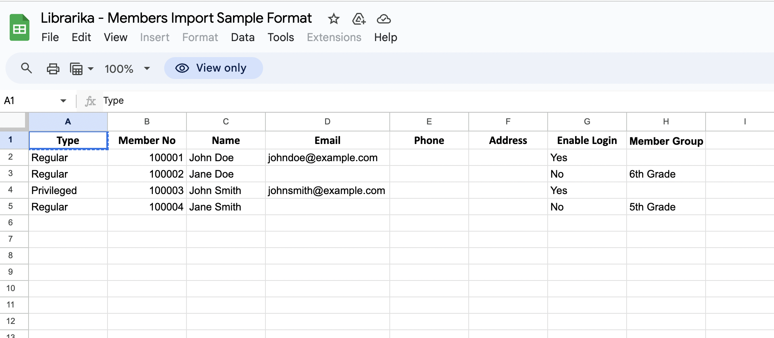Open the filter views dropdown arrow

click(x=91, y=69)
